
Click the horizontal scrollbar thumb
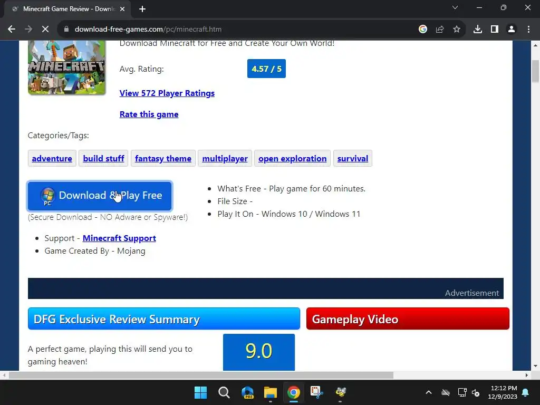click(x=201, y=375)
